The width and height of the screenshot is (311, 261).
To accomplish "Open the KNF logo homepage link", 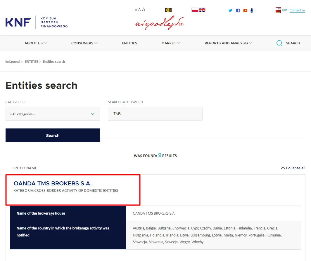I will click(x=37, y=22).
